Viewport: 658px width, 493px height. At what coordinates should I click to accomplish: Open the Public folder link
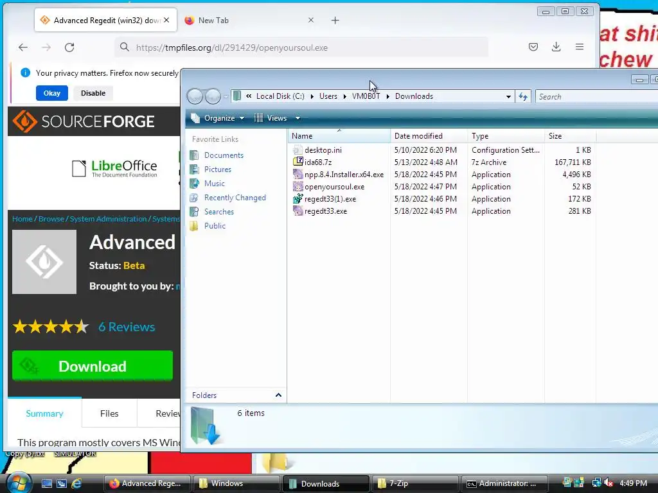click(x=215, y=226)
